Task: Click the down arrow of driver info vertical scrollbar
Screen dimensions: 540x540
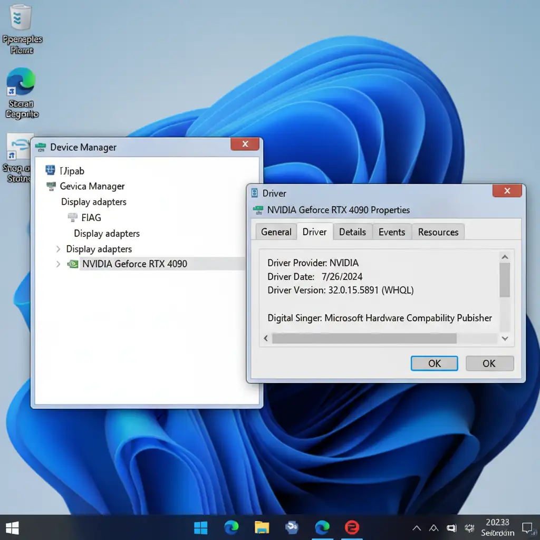Action: pos(505,339)
